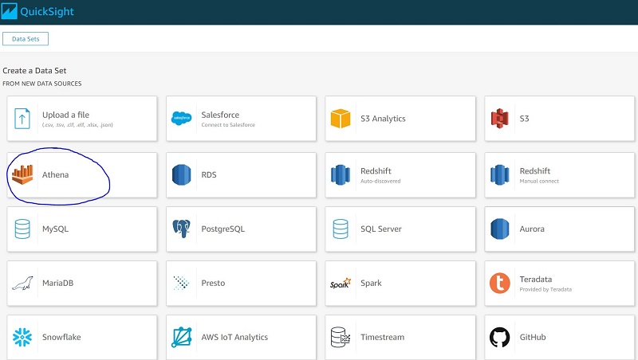Image resolution: width=638 pixels, height=360 pixels.
Task: Click the Provided by Teradata subtitle
Action: pos(545,289)
